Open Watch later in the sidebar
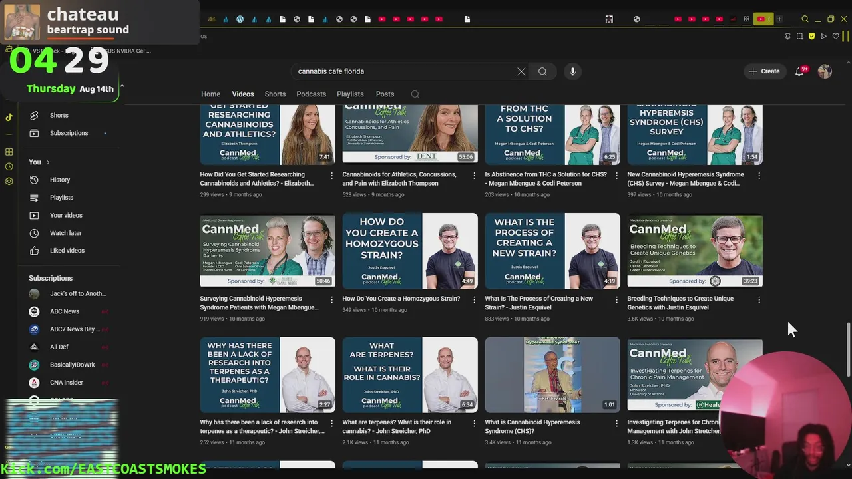Viewport: 852px width, 479px height. (67, 233)
